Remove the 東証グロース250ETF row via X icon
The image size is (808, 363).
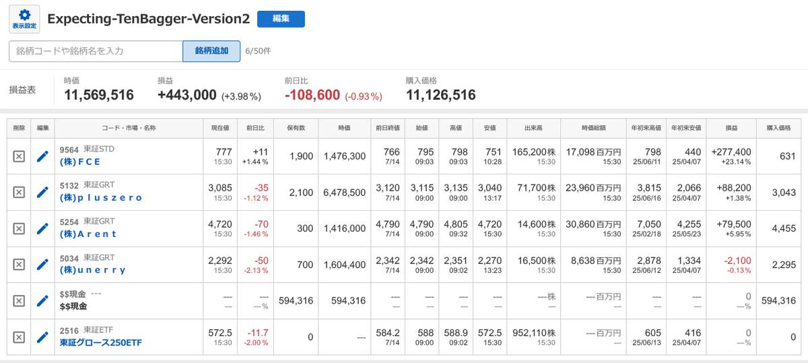click(19, 337)
